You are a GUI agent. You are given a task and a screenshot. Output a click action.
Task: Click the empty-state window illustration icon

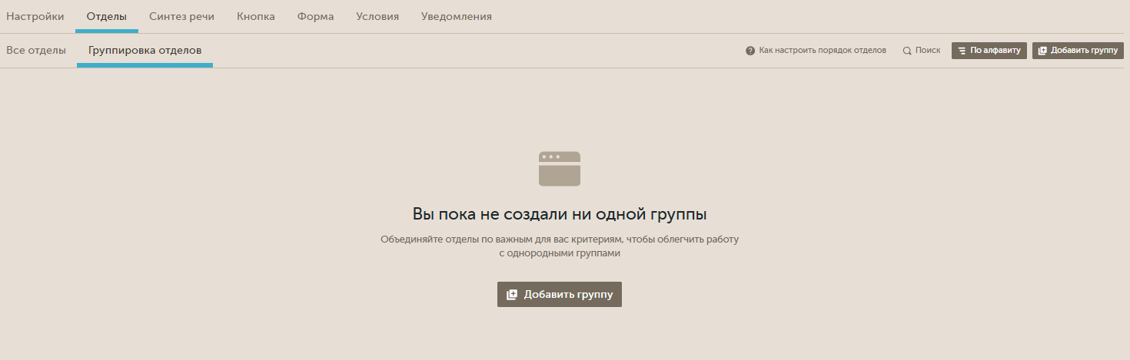tap(560, 169)
